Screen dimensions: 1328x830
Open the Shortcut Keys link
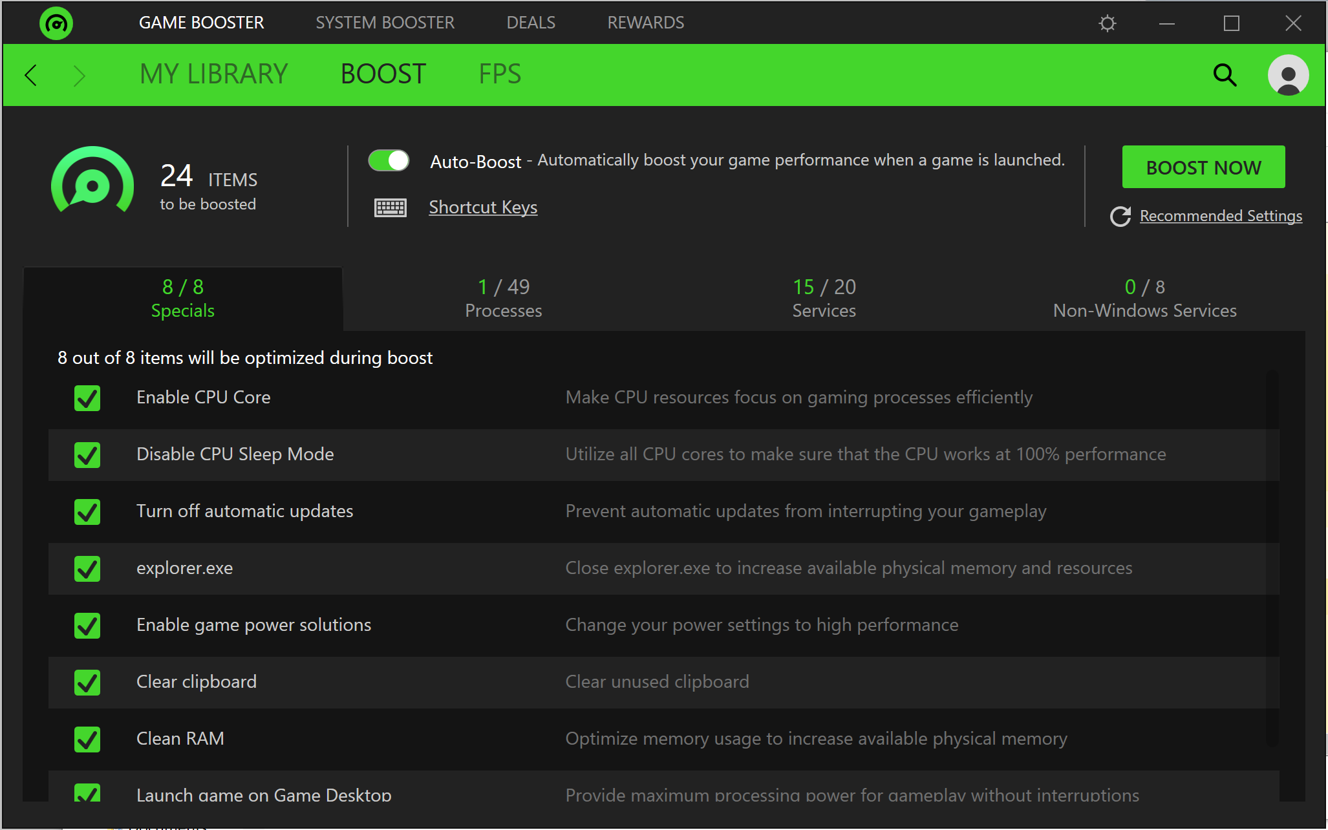click(483, 207)
